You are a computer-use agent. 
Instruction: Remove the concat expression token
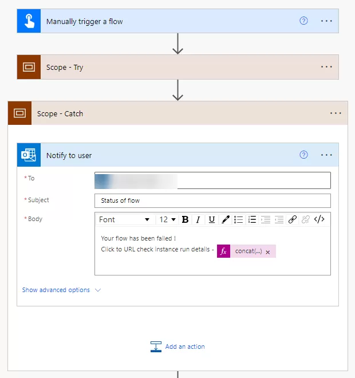point(268,251)
